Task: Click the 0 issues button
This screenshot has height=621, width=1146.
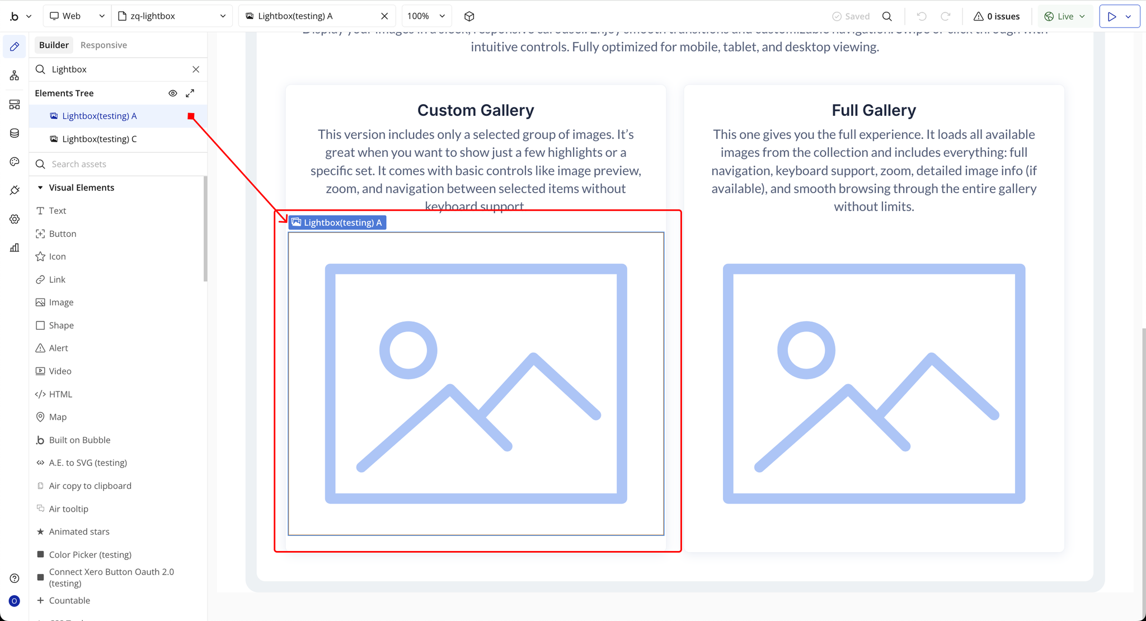Action: point(996,16)
